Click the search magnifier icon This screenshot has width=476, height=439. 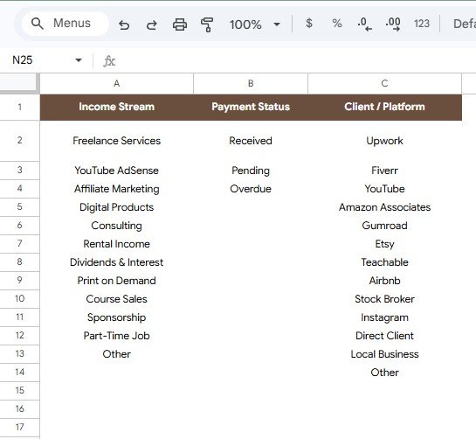(37, 24)
